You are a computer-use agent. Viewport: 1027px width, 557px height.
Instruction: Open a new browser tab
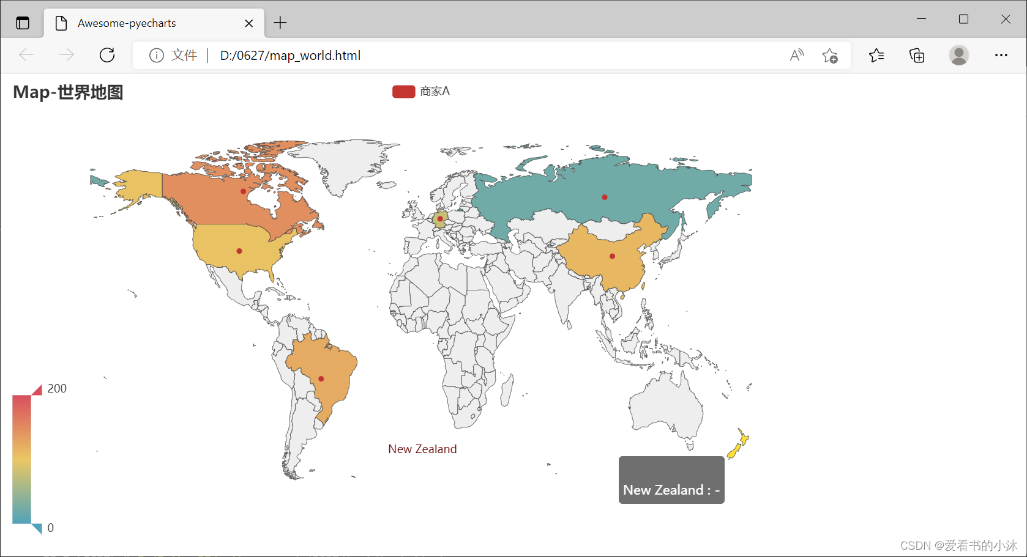pos(280,23)
